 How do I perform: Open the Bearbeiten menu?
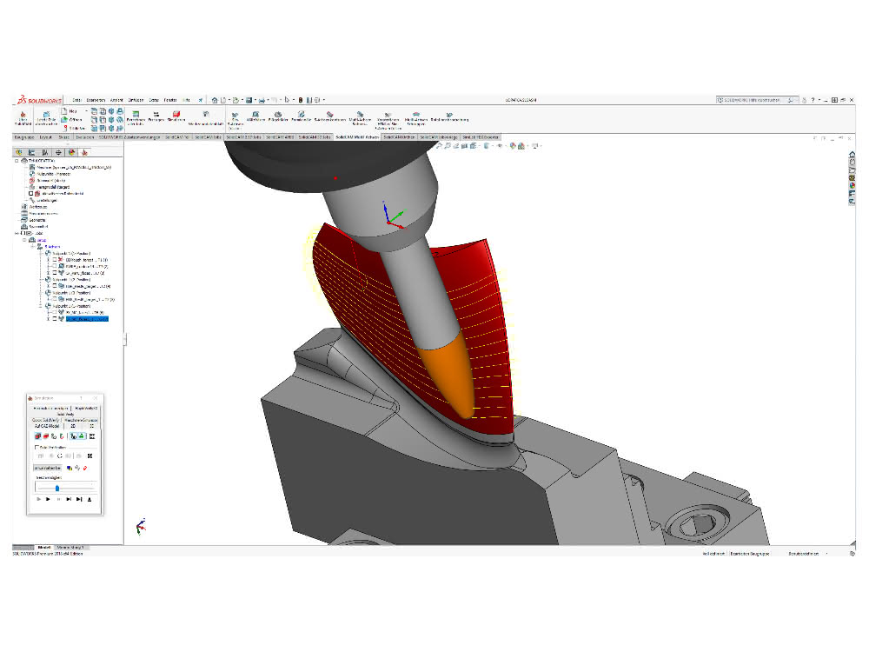point(96,100)
